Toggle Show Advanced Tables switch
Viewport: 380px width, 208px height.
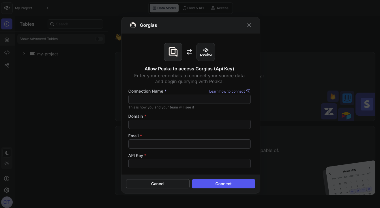click(99, 39)
